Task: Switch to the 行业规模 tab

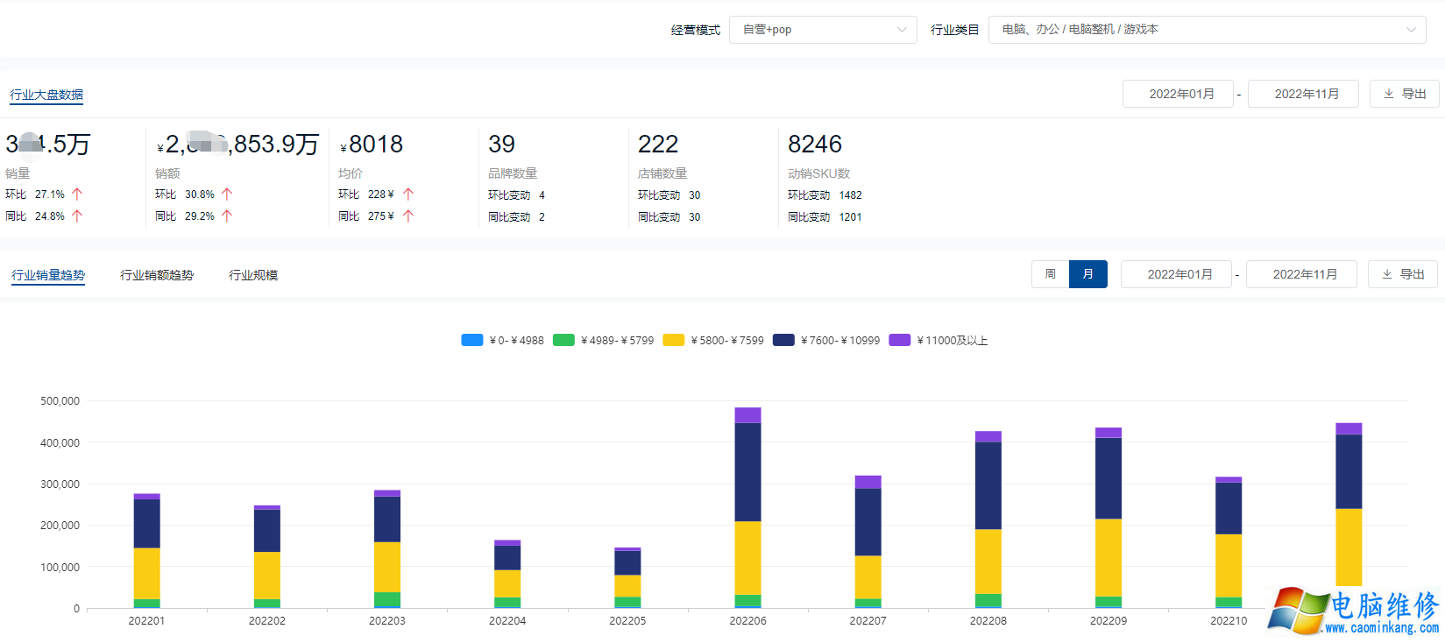Action: pos(253,275)
